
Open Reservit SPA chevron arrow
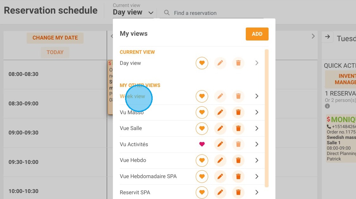pos(257,192)
